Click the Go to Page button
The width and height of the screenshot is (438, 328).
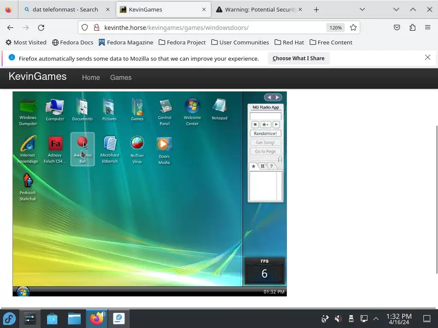tap(265, 151)
